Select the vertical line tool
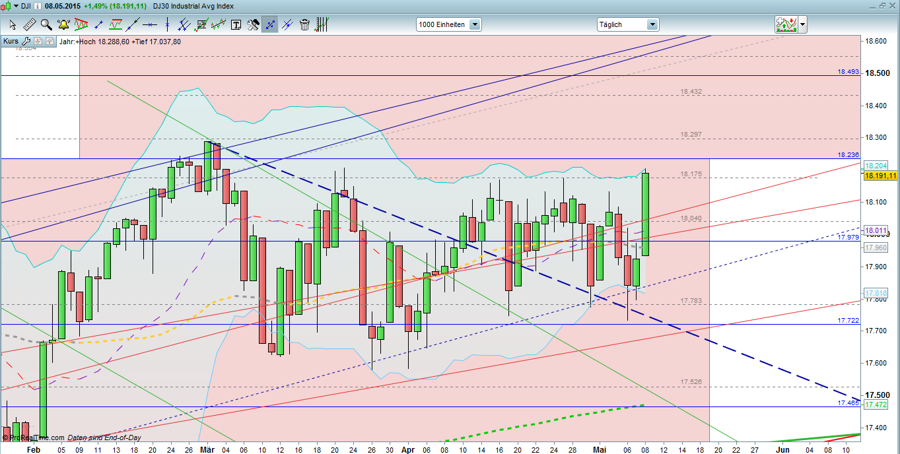The height and width of the screenshot is (454, 900). point(168,25)
